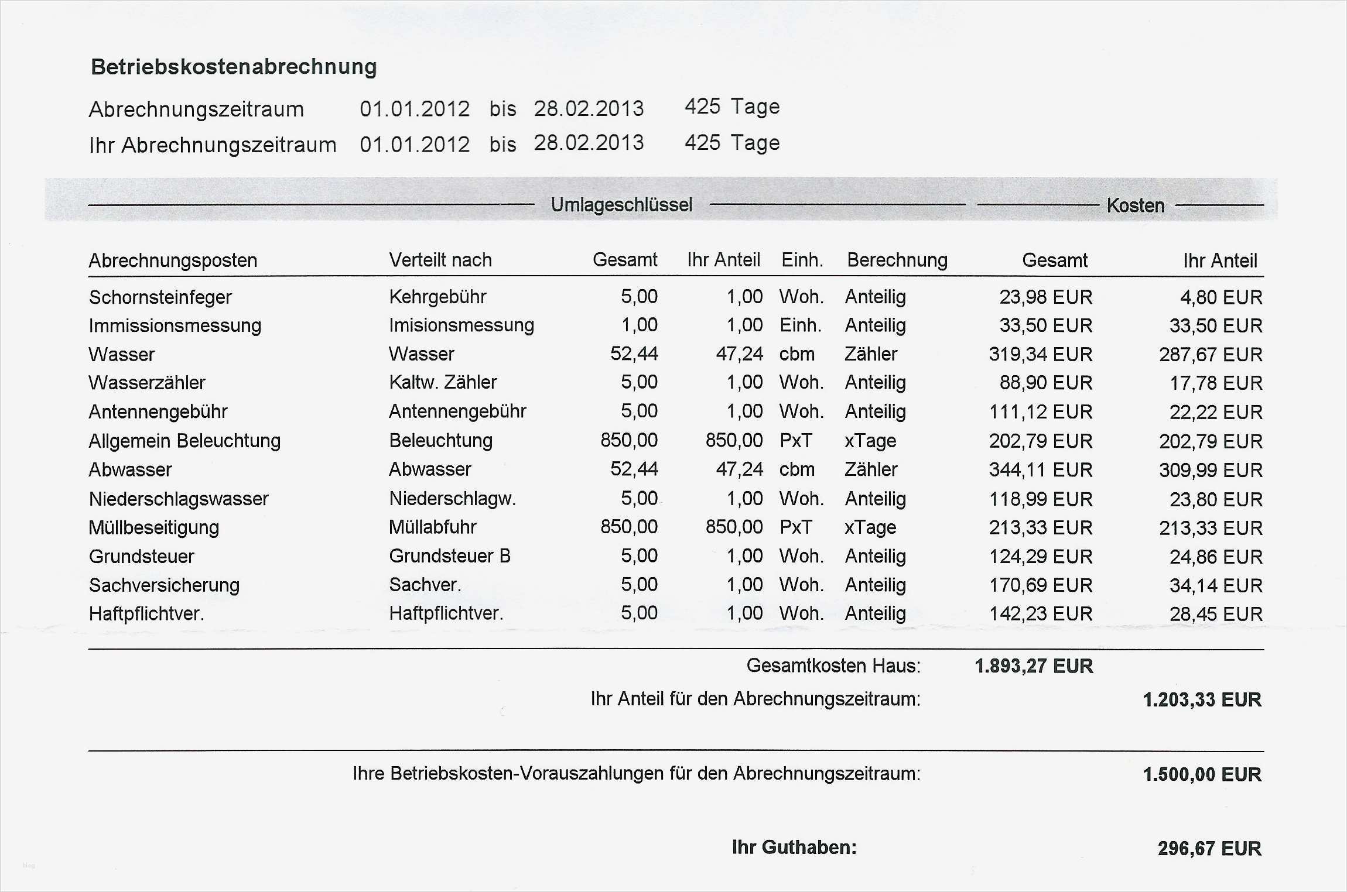Click the Kosten section header
The image size is (1347, 892).
[x=1135, y=205]
